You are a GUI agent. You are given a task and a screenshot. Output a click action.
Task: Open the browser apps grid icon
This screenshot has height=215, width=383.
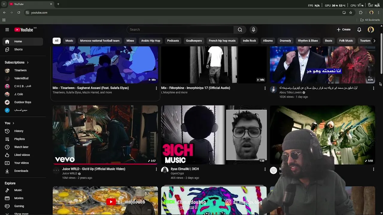[4, 20]
